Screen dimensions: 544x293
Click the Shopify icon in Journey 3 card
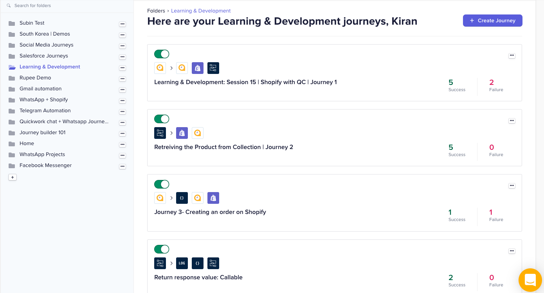pos(213,198)
